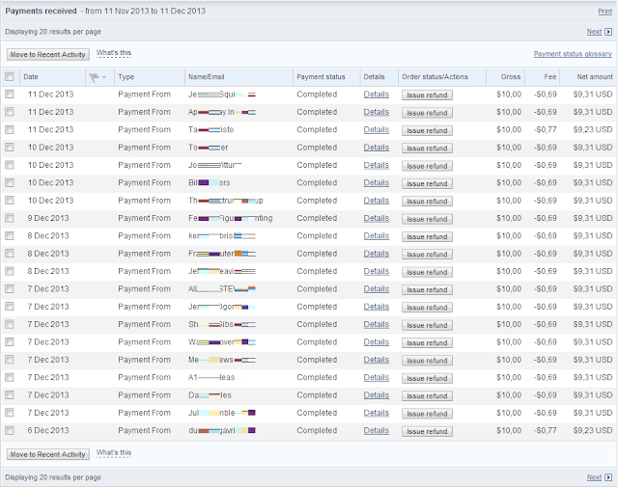This screenshot has height=487, width=618.
Task: Select checkbox for the 9 Dec 2013 row
Action: (10, 218)
